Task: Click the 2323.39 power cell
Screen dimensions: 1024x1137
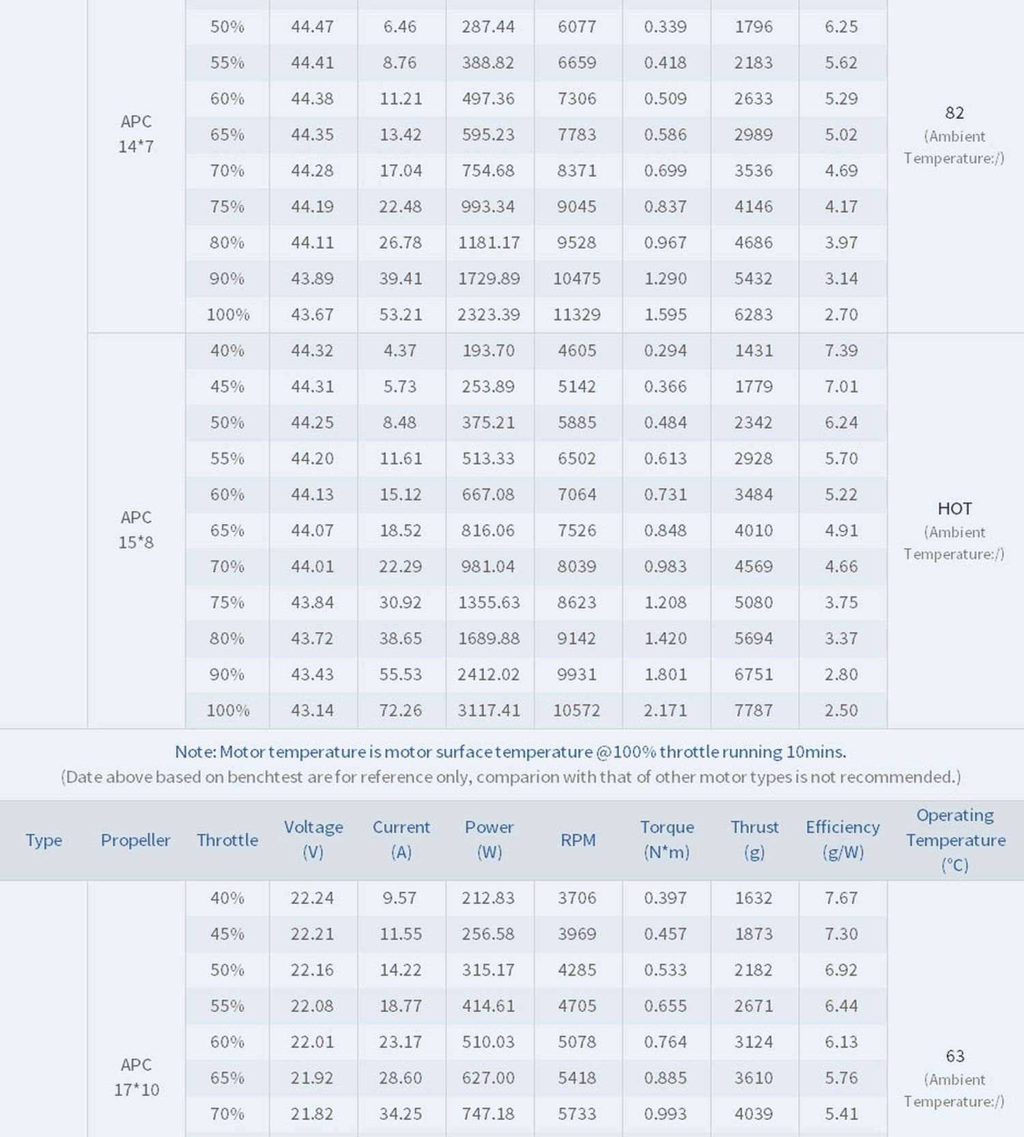Action: pos(489,314)
